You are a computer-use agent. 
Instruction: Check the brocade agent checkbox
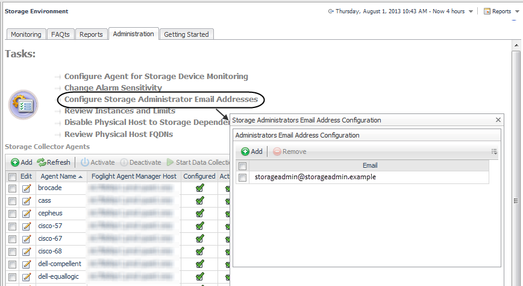(x=12, y=188)
